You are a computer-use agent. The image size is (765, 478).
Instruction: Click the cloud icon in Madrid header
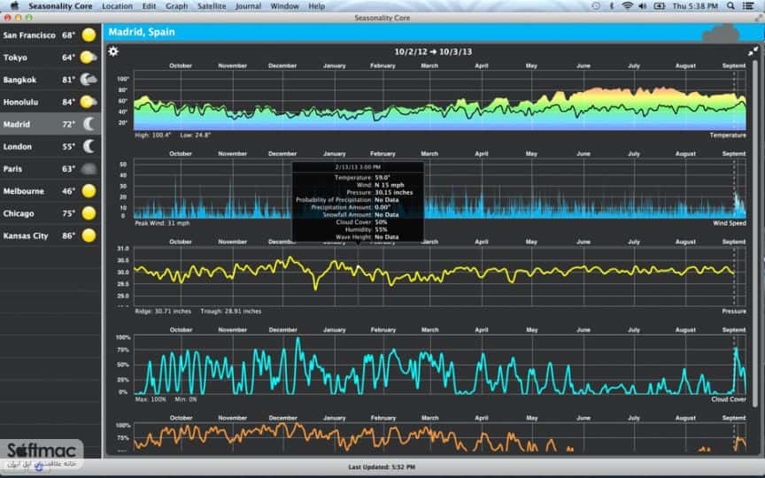coord(721,33)
